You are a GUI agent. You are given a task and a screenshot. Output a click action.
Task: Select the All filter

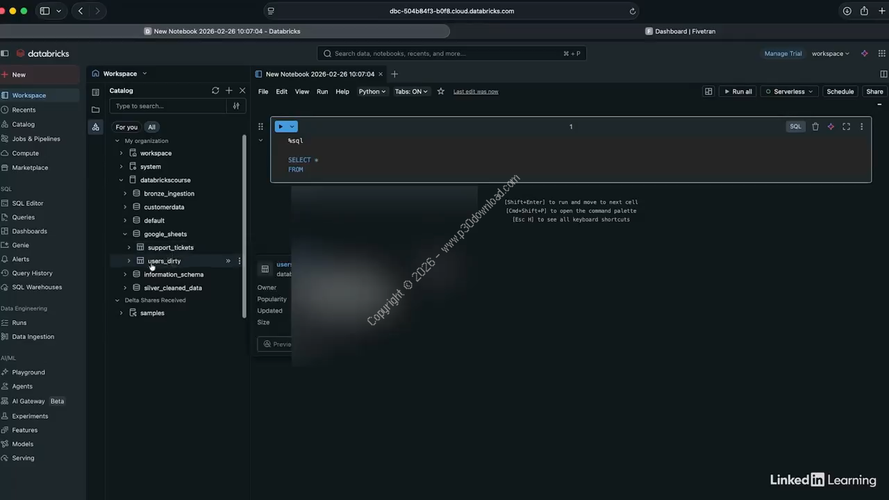(x=151, y=127)
